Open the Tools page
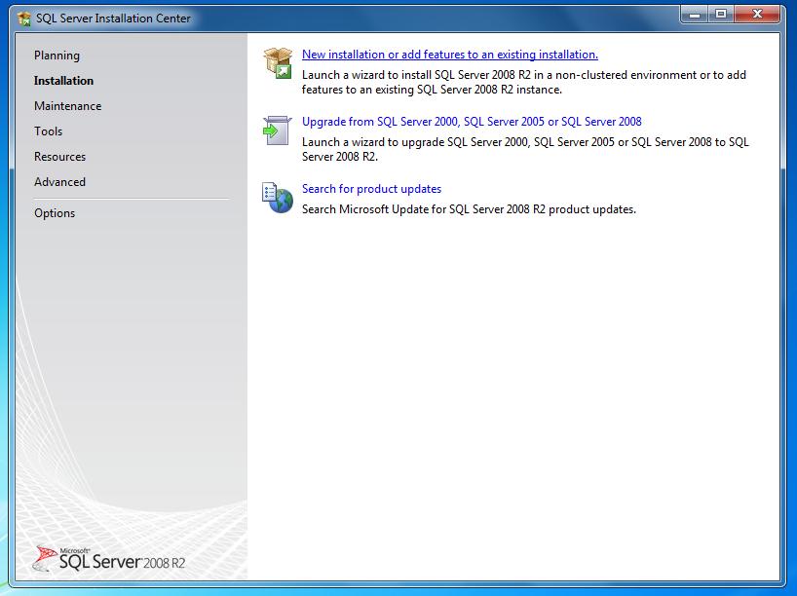Screen dimensions: 797x596 pyautogui.click(x=49, y=131)
